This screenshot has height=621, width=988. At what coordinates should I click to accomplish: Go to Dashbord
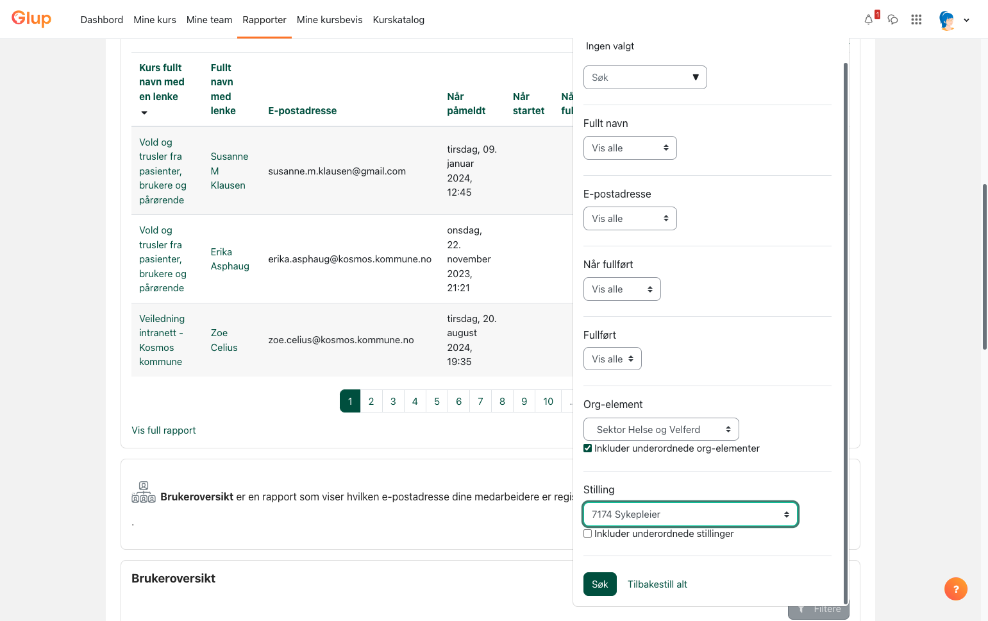click(102, 20)
